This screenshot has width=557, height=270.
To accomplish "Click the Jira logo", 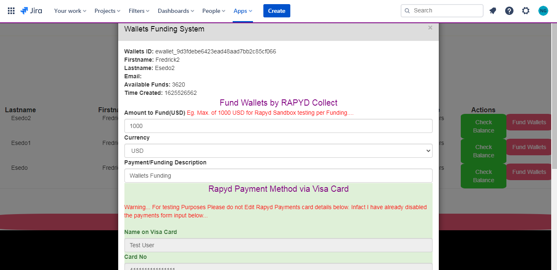I will click(x=31, y=11).
